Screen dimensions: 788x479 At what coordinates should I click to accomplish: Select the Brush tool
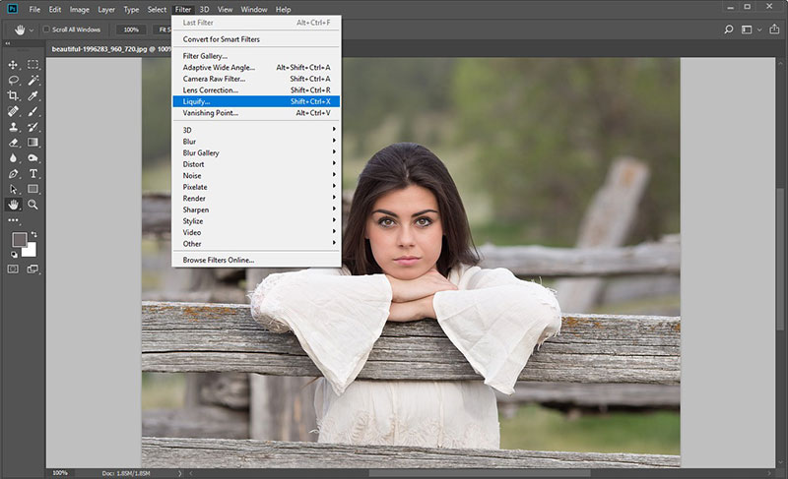[x=33, y=111]
